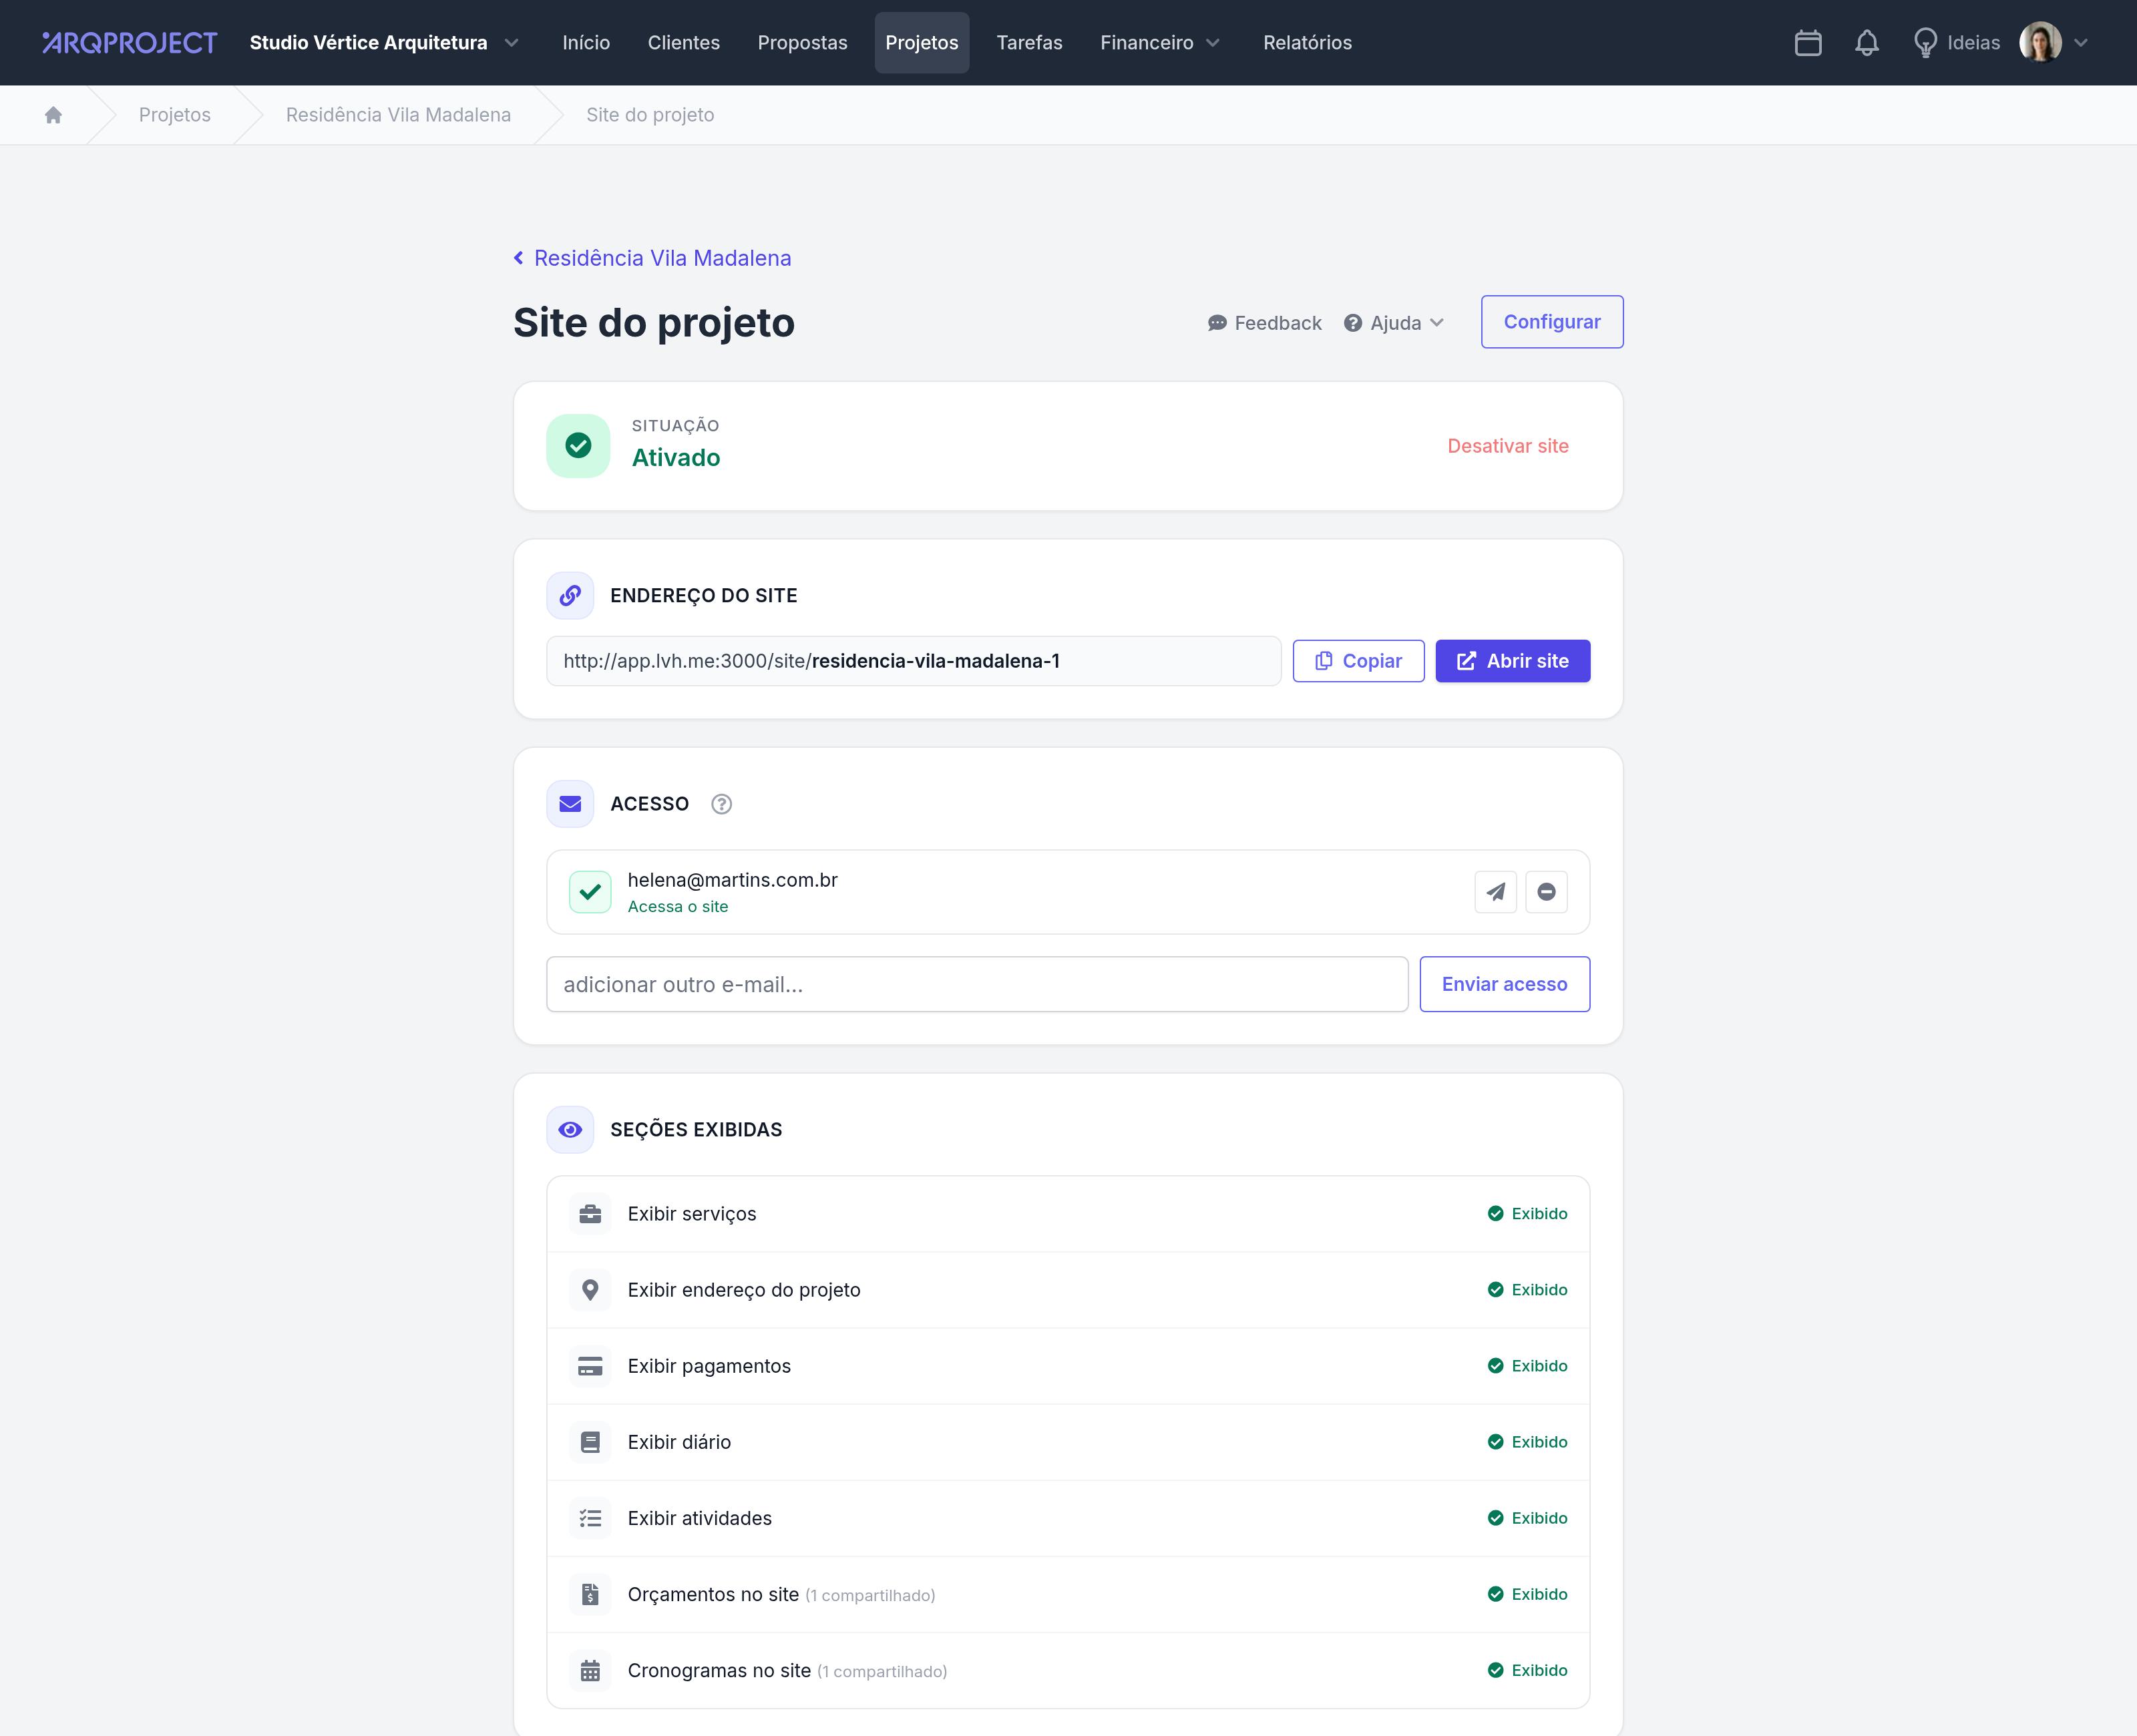Click the Exibir endereço location pin icon
Image resolution: width=2137 pixels, height=1736 pixels.
coord(590,1290)
